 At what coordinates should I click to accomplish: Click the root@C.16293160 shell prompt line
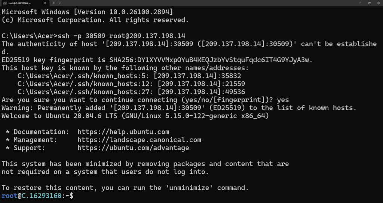coord(37,196)
